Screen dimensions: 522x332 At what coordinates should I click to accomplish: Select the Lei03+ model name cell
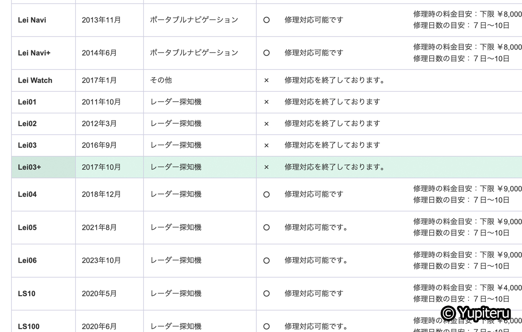pos(30,167)
